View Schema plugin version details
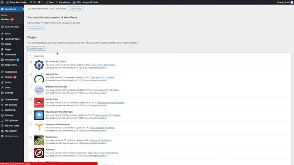Image resolution: width=294 pixels, height=165 pixels. point(106,153)
